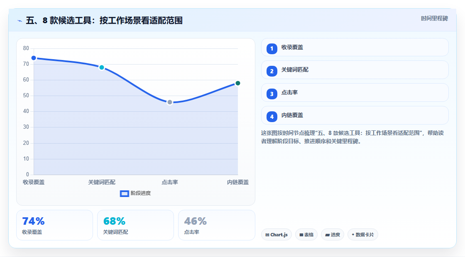Screen dimensions: 465x257
Task: Click the blue number 3 badge
Action: pos(272,94)
